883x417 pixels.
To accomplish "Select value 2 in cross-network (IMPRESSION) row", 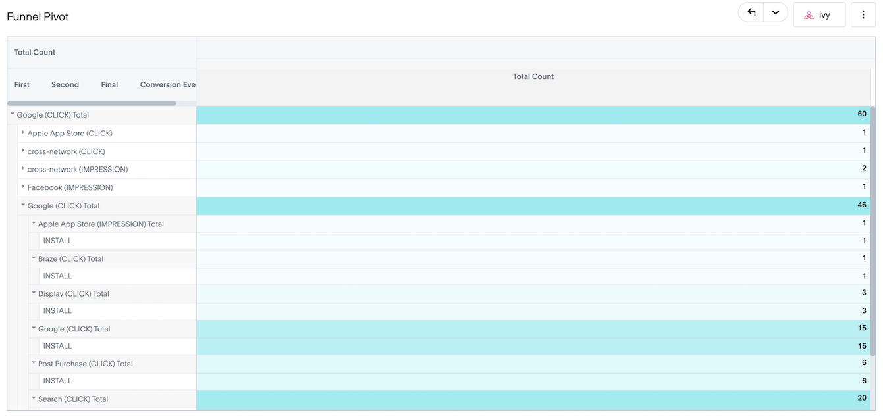I will coord(533,169).
